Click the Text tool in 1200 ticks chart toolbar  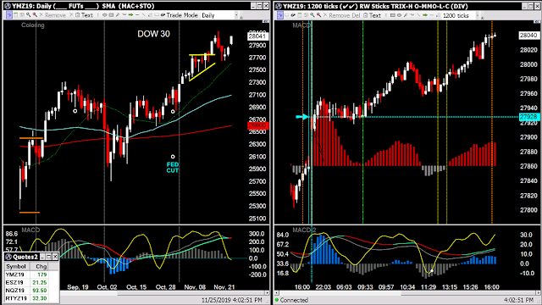[x=373, y=15]
